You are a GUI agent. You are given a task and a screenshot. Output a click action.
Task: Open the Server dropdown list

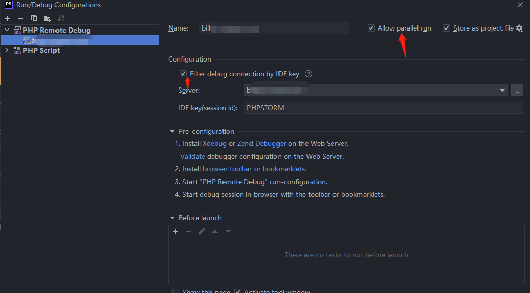(x=502, y=90)
